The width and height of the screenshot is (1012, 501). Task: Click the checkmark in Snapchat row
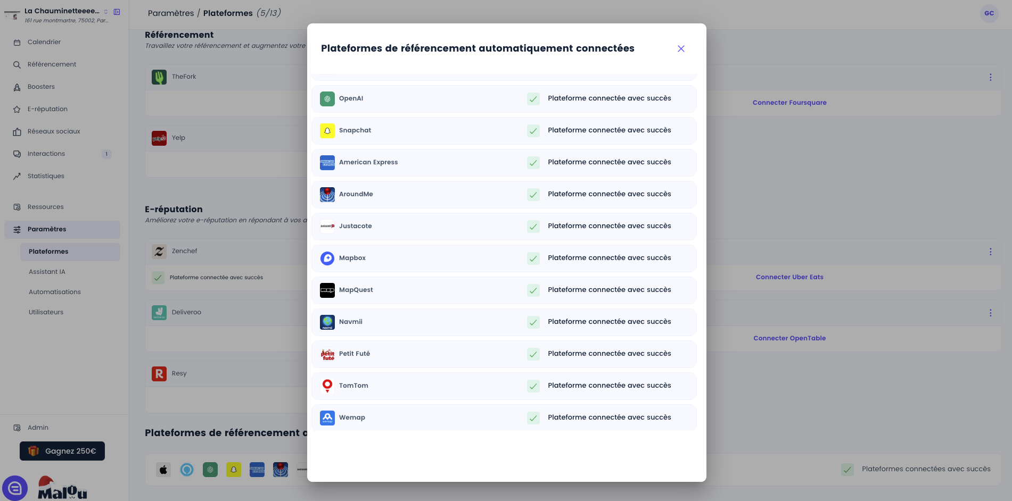click(x=533, y=131)
